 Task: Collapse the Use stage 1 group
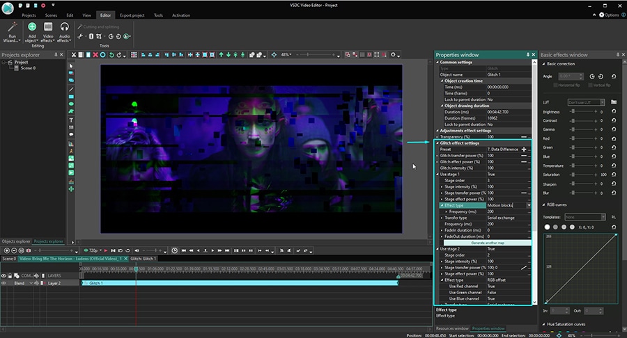[438, 174]
